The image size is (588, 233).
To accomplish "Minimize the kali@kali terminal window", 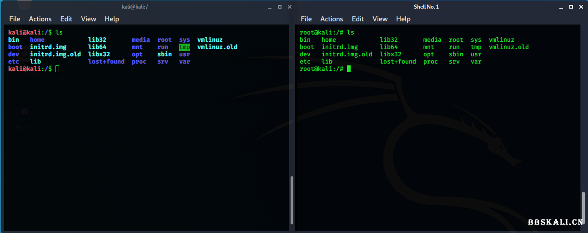I will tap(269, 7).
